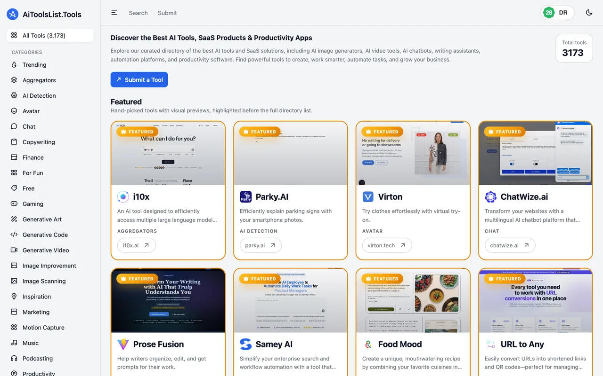This screenshot has width=603, height=376.
Task: Choose the Music note icon category
Action: 14,343
